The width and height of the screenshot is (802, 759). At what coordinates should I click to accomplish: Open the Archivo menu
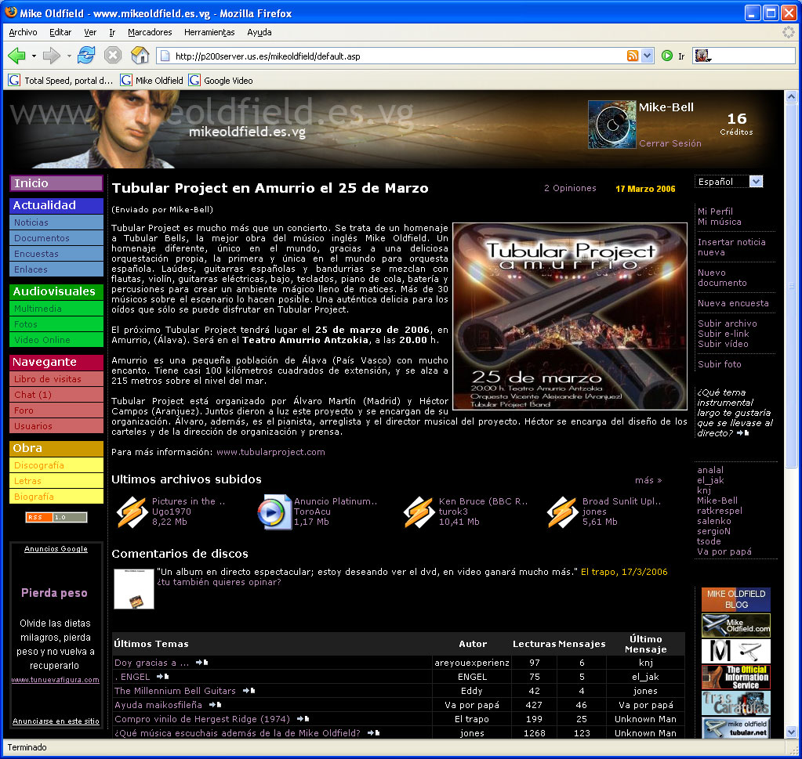(x=23, y=32)
